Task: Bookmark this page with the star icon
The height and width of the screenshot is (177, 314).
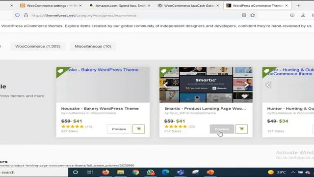Action: click(x=253, y=15)
